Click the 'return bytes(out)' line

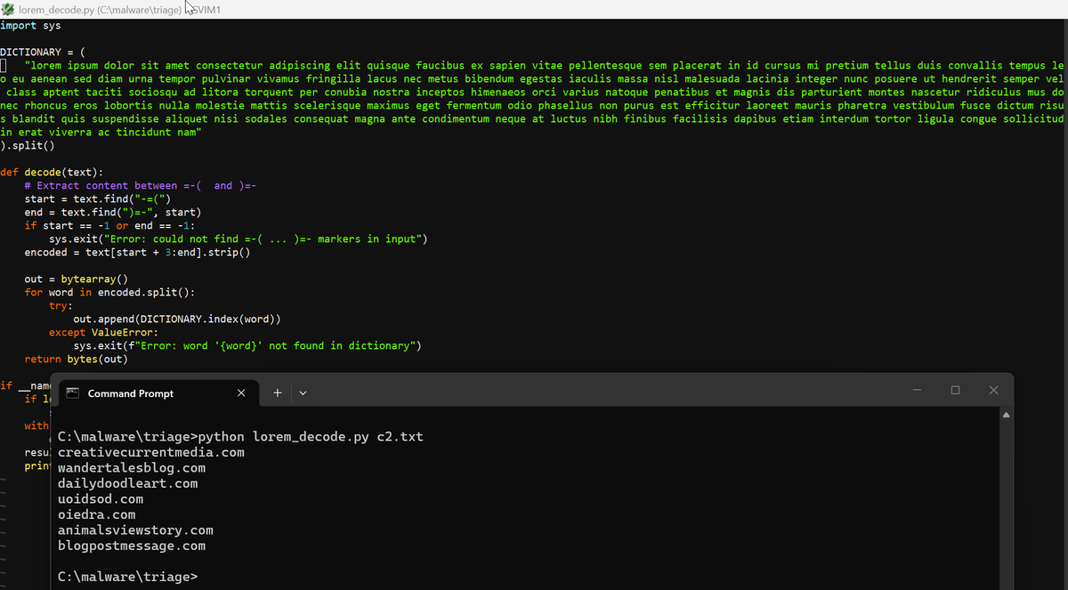(77, 360)
